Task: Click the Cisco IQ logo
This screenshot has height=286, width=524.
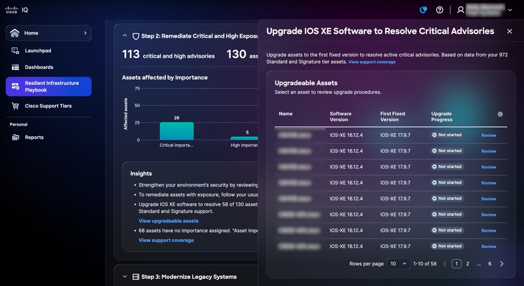Action: click(x=16, y=10)
